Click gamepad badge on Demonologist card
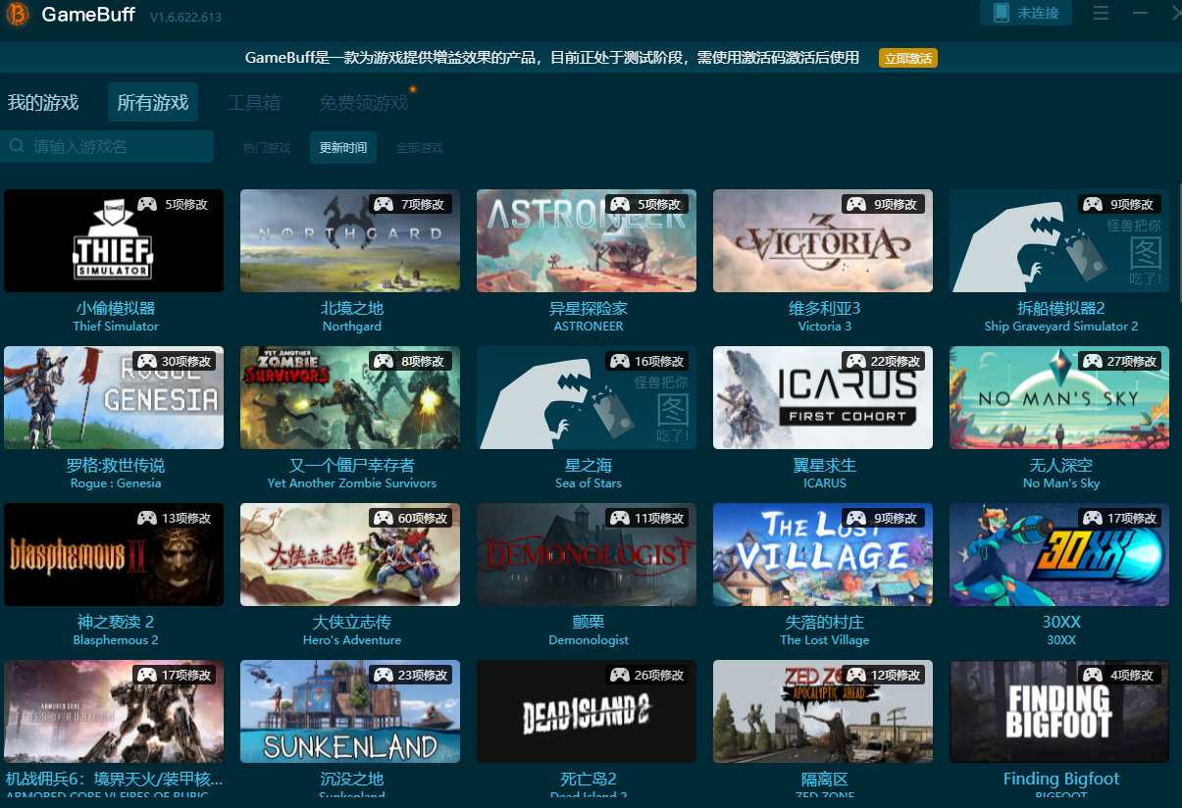Screen dimensions: 1182x808 [x=620, y=518]
